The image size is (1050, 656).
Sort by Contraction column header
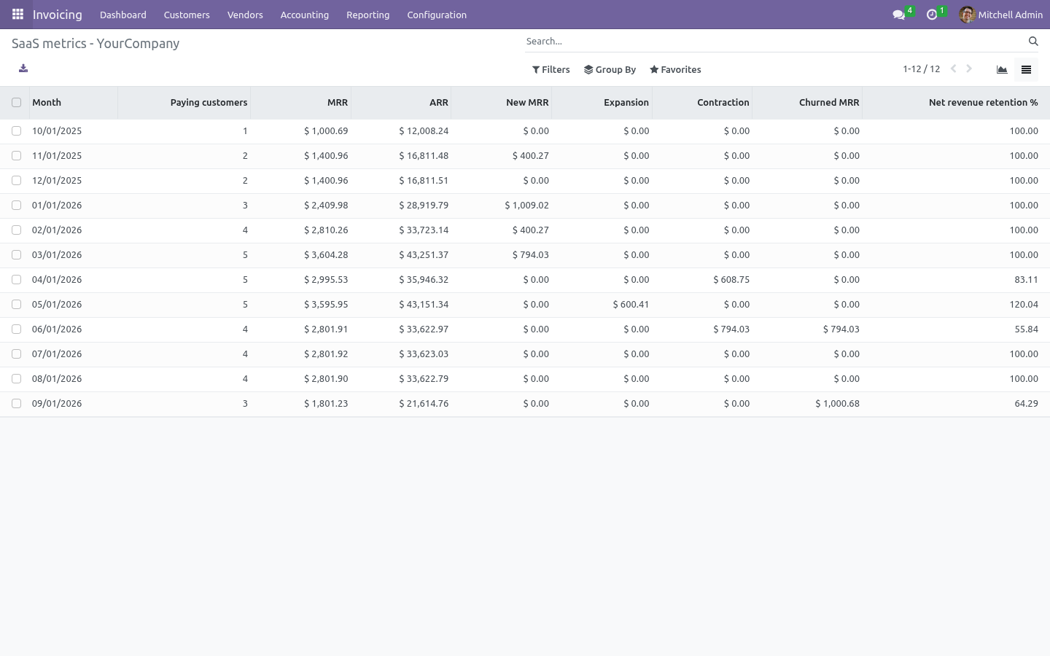(702, 103)
